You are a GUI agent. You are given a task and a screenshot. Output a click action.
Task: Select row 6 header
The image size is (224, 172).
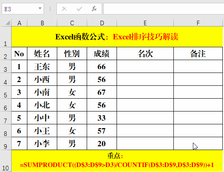click(x=5, y=105)
